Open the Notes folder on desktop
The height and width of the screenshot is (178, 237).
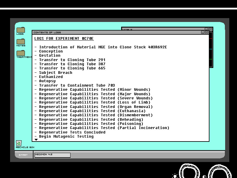coord(20,42)
